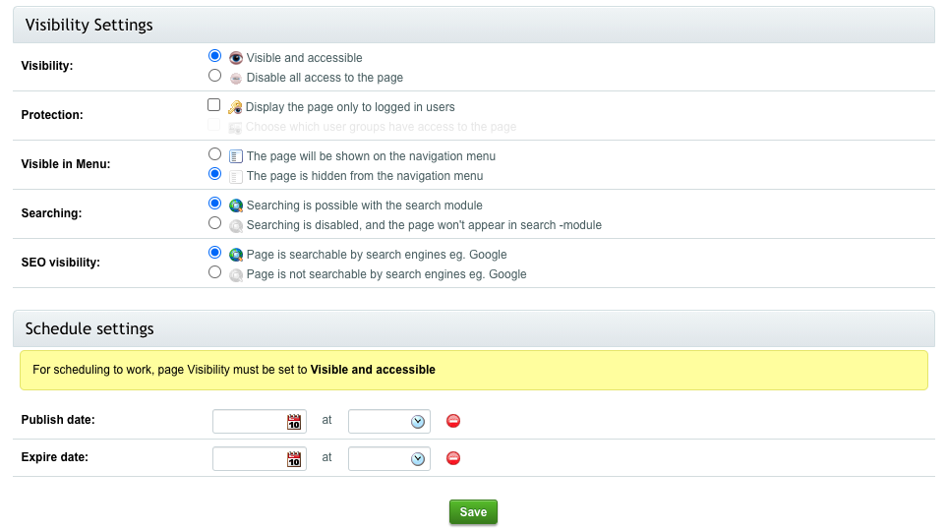Screen dimensions: 947x530
Task: Click the grey search icon beside Searching is disabled
Action: pos(236,226)
